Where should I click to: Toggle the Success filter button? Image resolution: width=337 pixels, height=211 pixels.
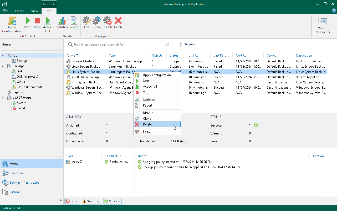pos(112,201)
